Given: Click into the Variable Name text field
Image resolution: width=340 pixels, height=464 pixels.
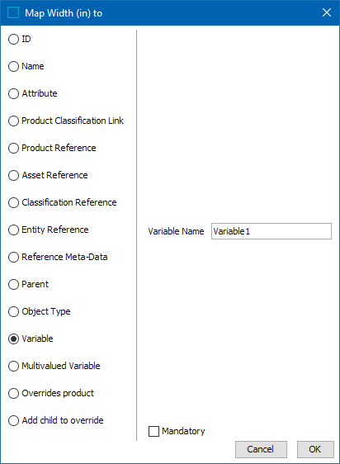Looking at the screenshot, I should [x=272, y=231].
